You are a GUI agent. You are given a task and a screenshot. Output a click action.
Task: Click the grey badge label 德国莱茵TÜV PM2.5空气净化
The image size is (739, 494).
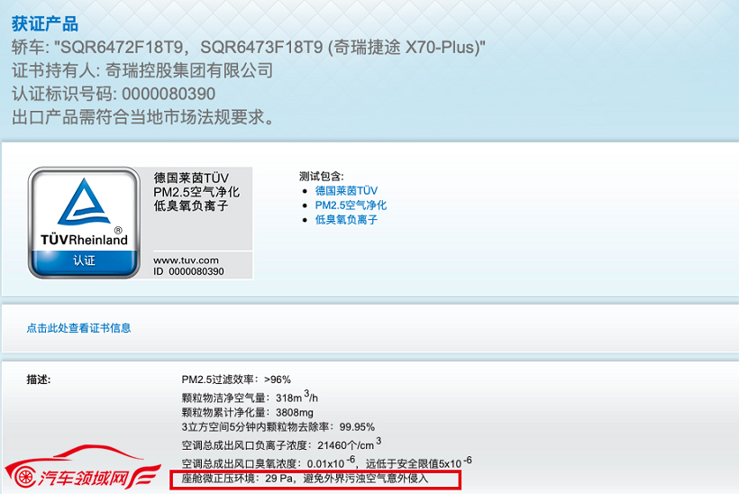click(196, 192)
